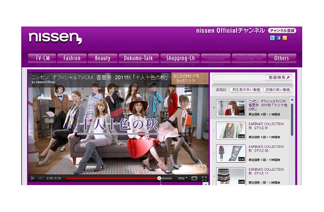This screenshot has width=324, height=212.
Task: Sort by 再生数の多い動画
Action: [246, 90]
